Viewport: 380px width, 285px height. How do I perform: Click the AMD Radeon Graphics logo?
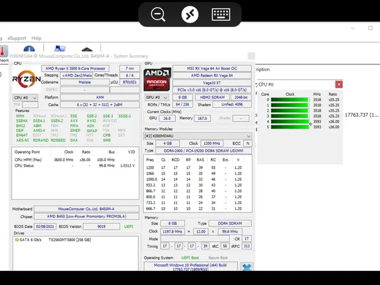pos(157,80)
